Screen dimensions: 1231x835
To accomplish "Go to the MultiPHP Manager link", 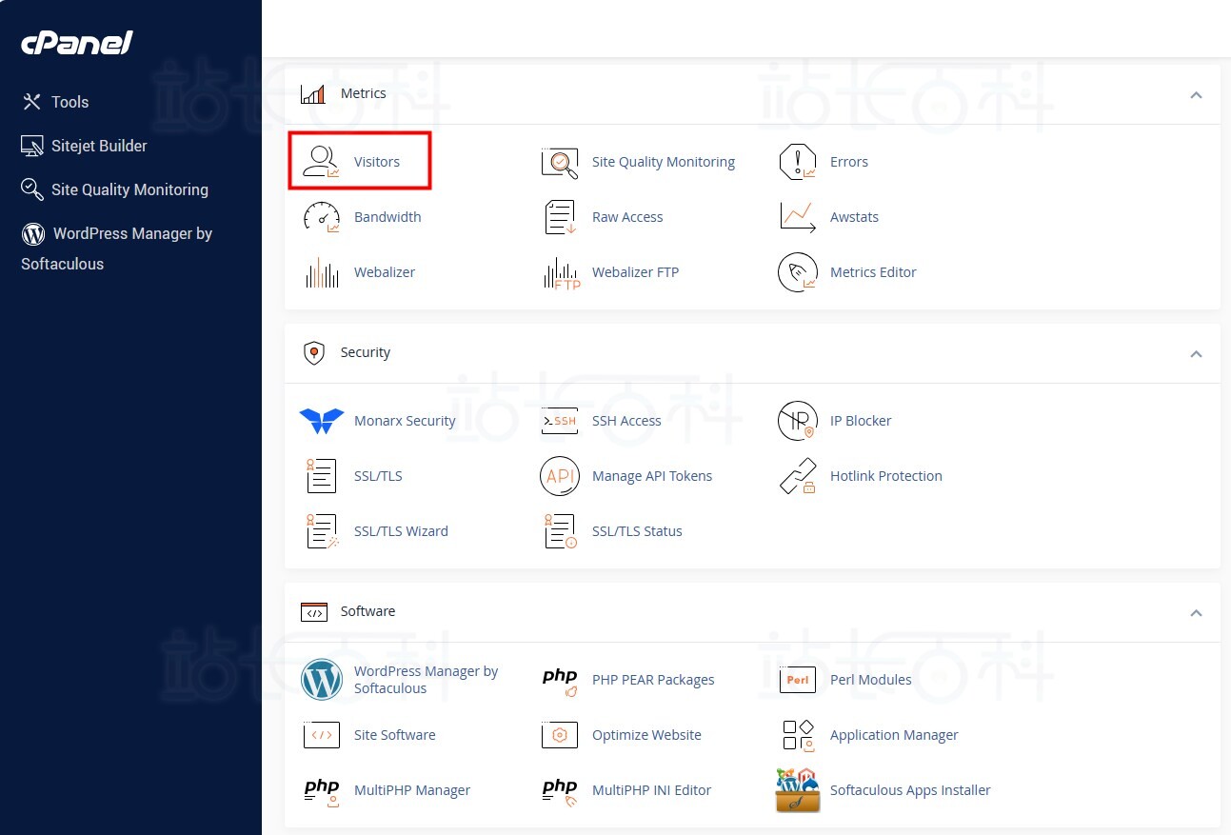I will (412, 790).
